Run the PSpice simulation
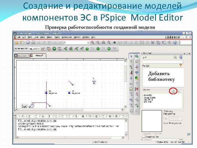 pyautogui.click(x=54, y=49)
